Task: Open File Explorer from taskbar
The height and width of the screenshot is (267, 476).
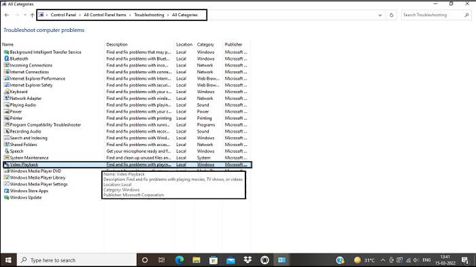Action: [197, 260]
